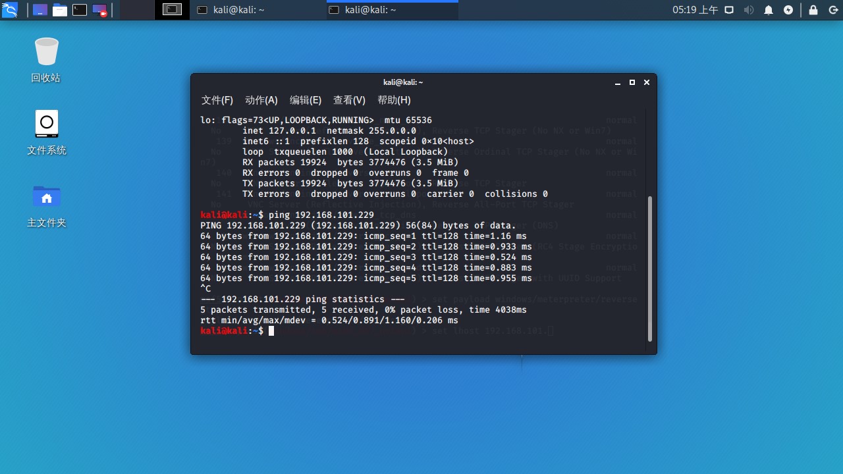Click the 'PING 192.168.101.229 56(84) bytes' line
843x474 pixels.
click(x=358, y=226)
